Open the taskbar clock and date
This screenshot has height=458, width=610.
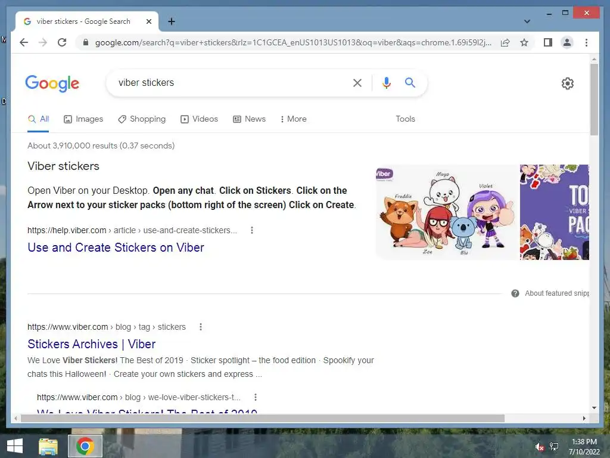point(584,447)
